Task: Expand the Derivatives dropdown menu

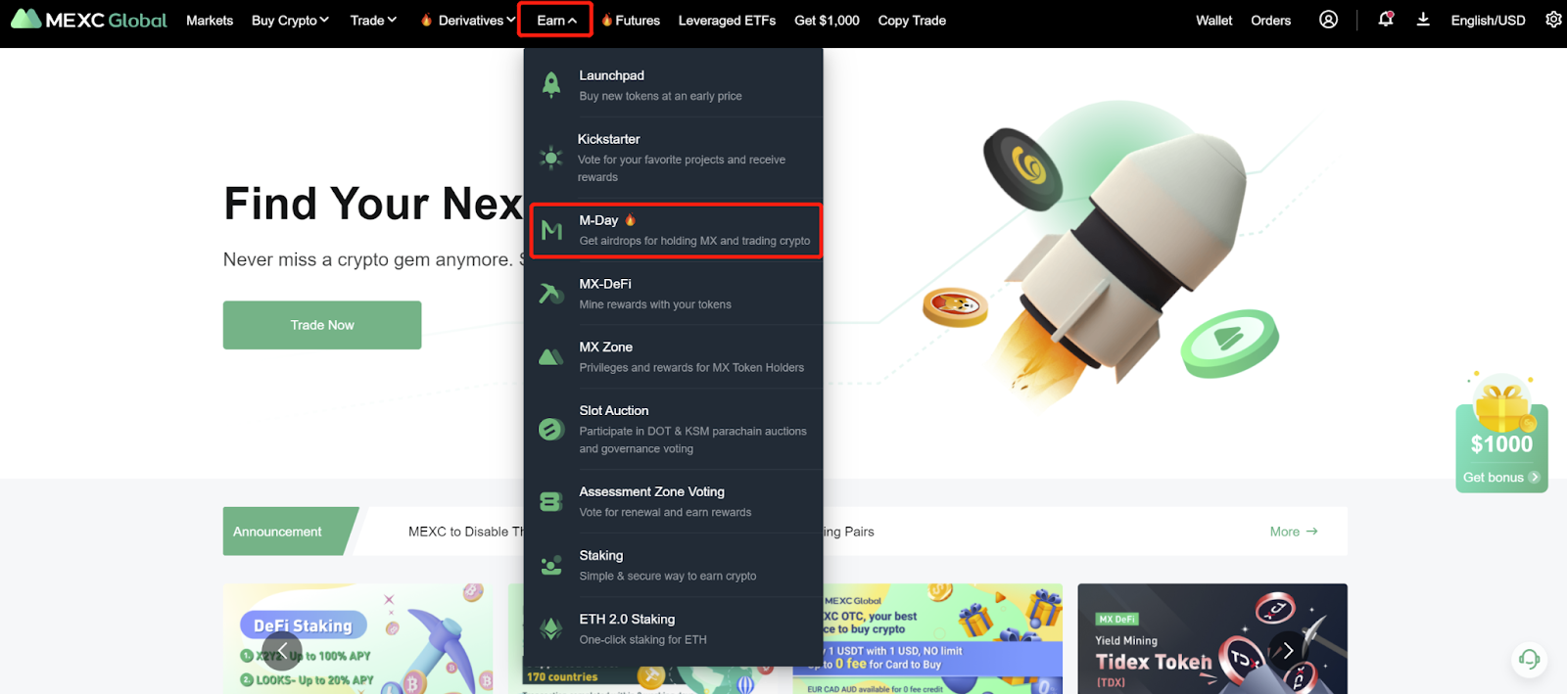Action: pos(467,20)
